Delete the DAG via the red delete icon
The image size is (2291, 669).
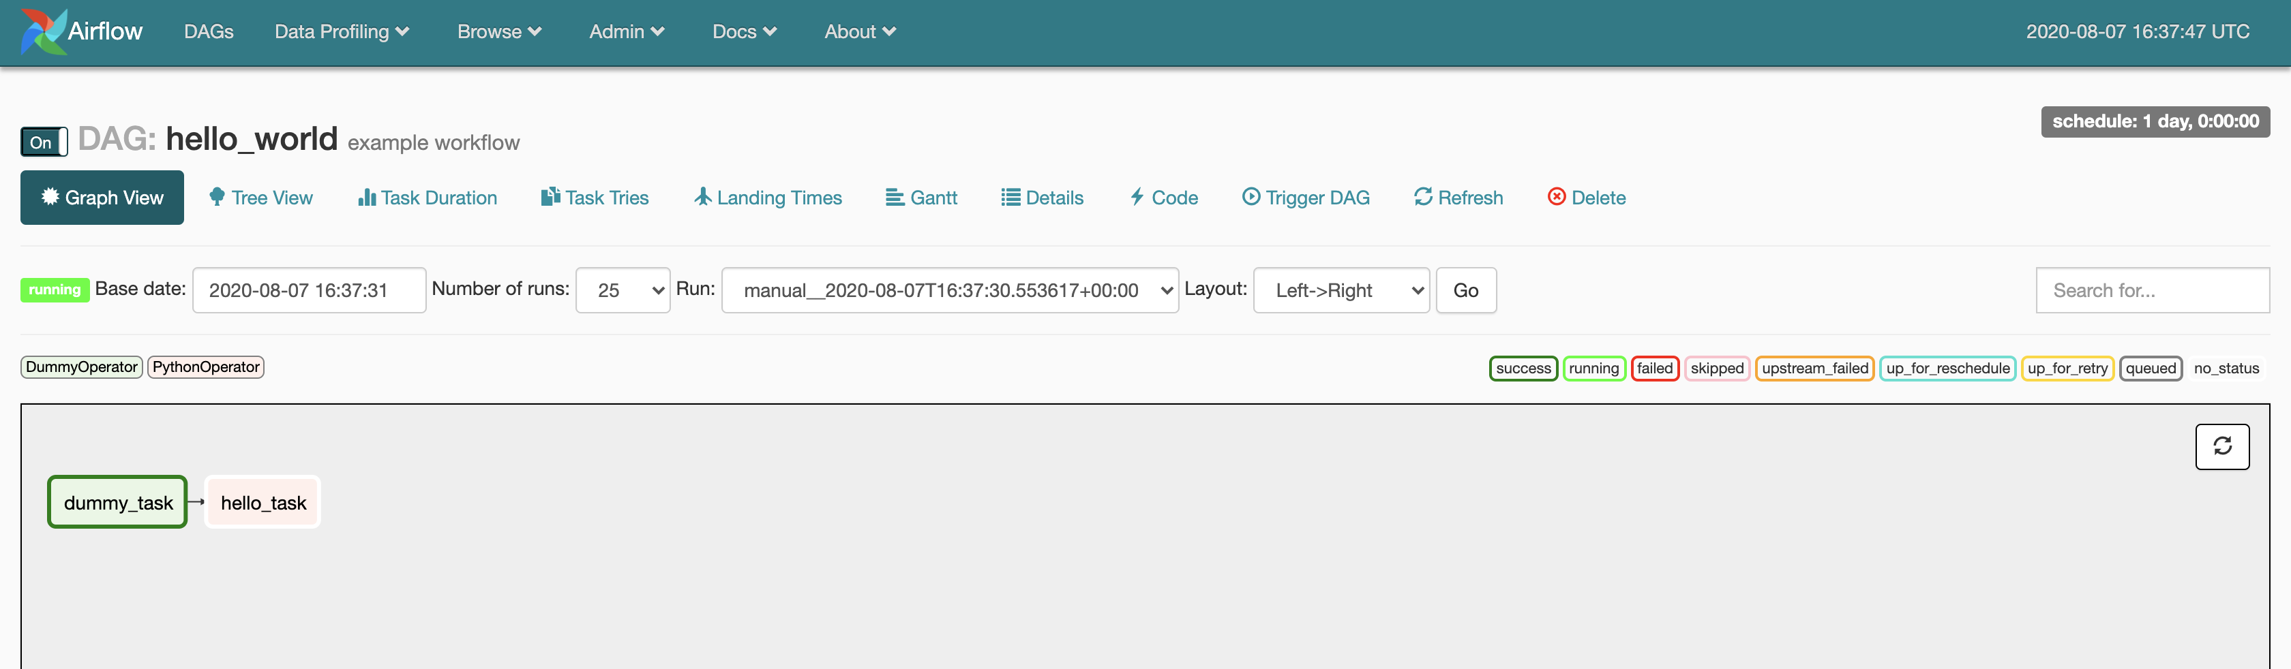1557,198
